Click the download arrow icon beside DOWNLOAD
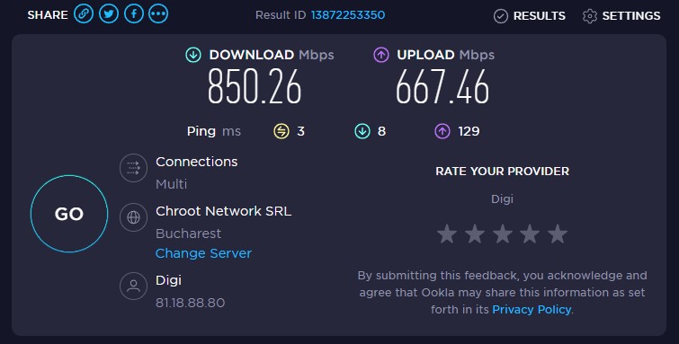The image size is (679, 344). coord(193,55)
